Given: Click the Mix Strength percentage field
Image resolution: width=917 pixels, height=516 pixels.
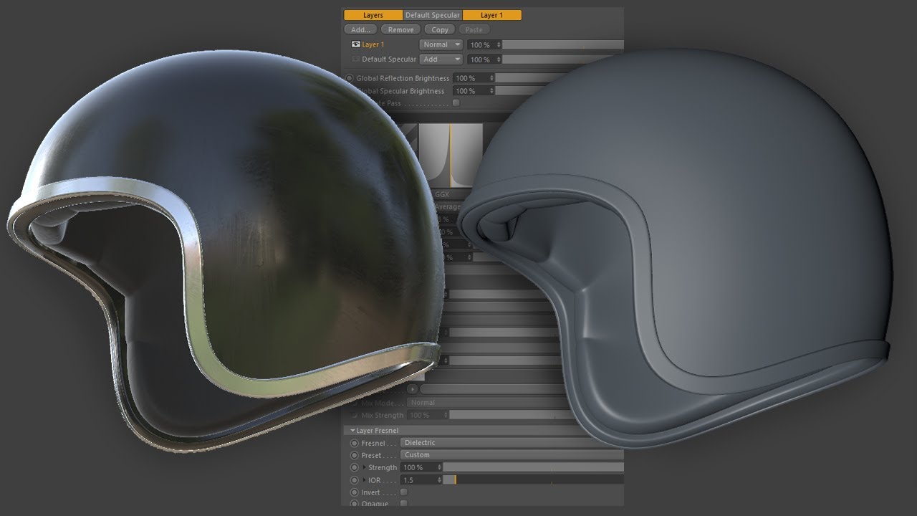Looking at the screenshot, I should 428,415.
